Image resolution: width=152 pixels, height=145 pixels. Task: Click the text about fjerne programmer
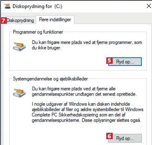[x=87, y=45]
